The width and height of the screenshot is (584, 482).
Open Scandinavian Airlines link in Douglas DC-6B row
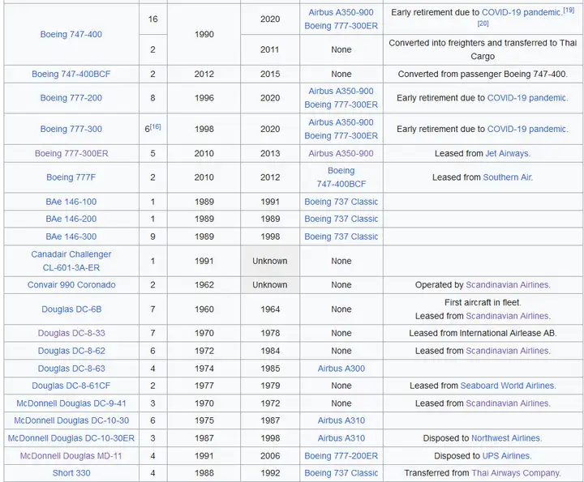point(508,316)
